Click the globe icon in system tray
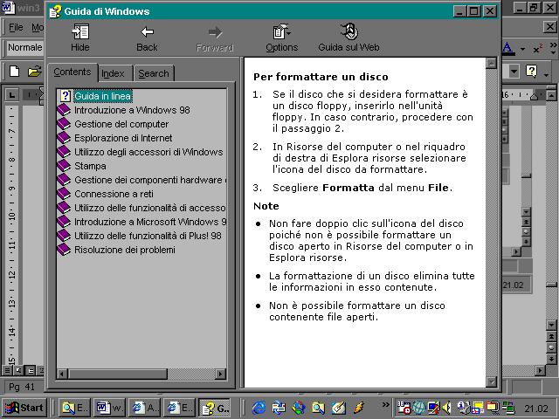Screen dimensions: 559x419 419,408
